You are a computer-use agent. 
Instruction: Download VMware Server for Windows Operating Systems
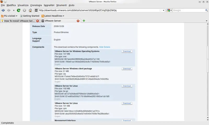pyautogui.click(x=127, y=51)
